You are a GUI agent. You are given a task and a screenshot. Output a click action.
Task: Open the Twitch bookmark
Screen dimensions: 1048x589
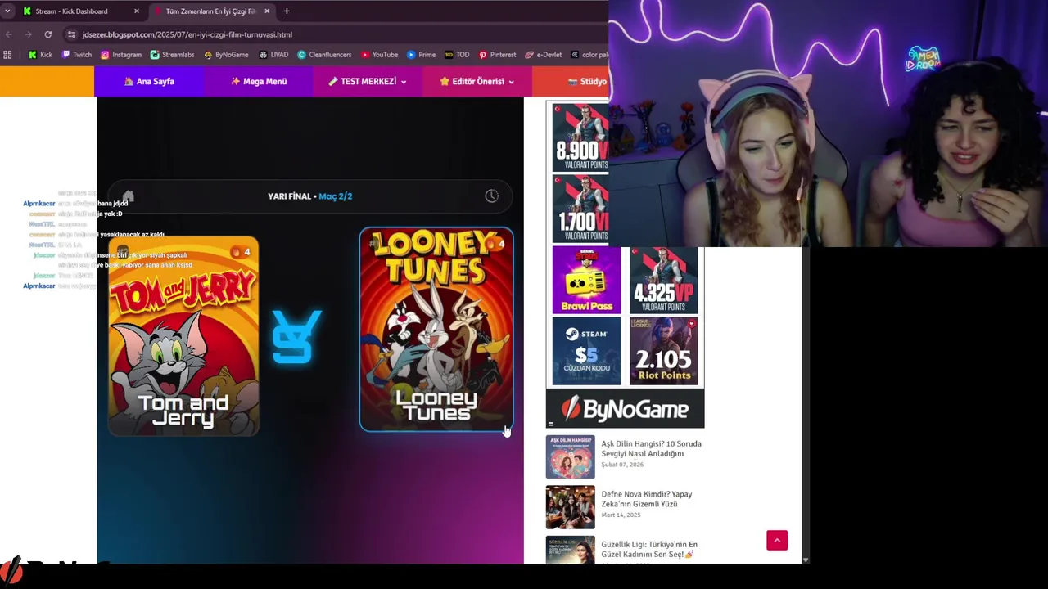click(x=76, y=55)
